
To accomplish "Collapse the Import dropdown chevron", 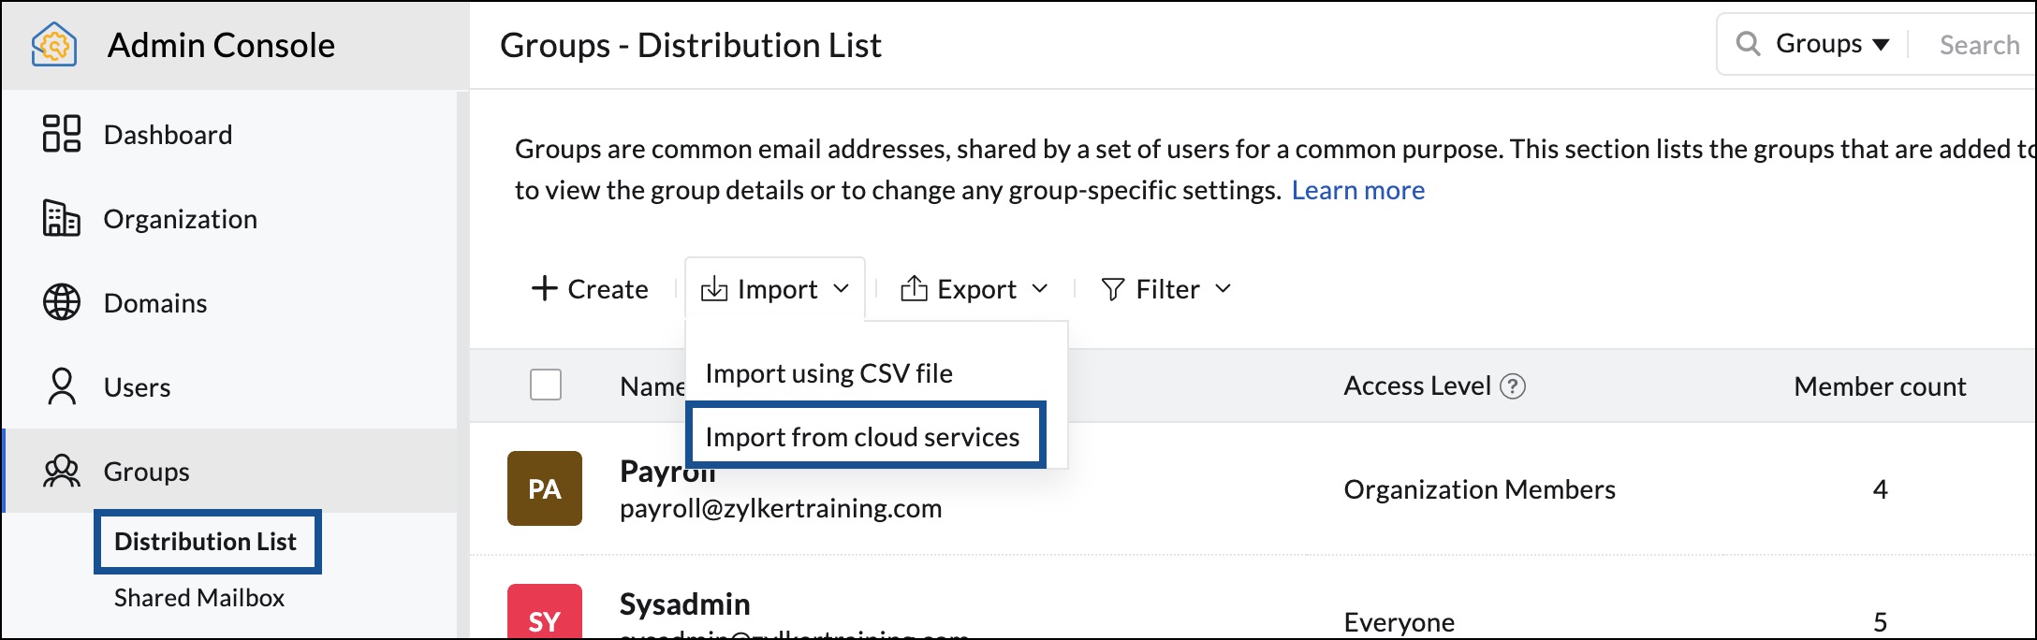I will coord(841,288).
